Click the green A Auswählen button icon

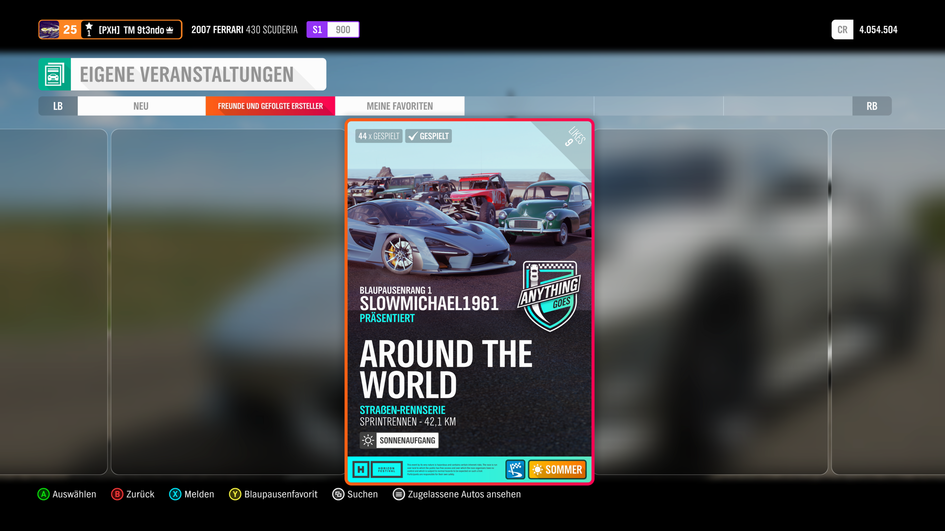click(43, 494)
